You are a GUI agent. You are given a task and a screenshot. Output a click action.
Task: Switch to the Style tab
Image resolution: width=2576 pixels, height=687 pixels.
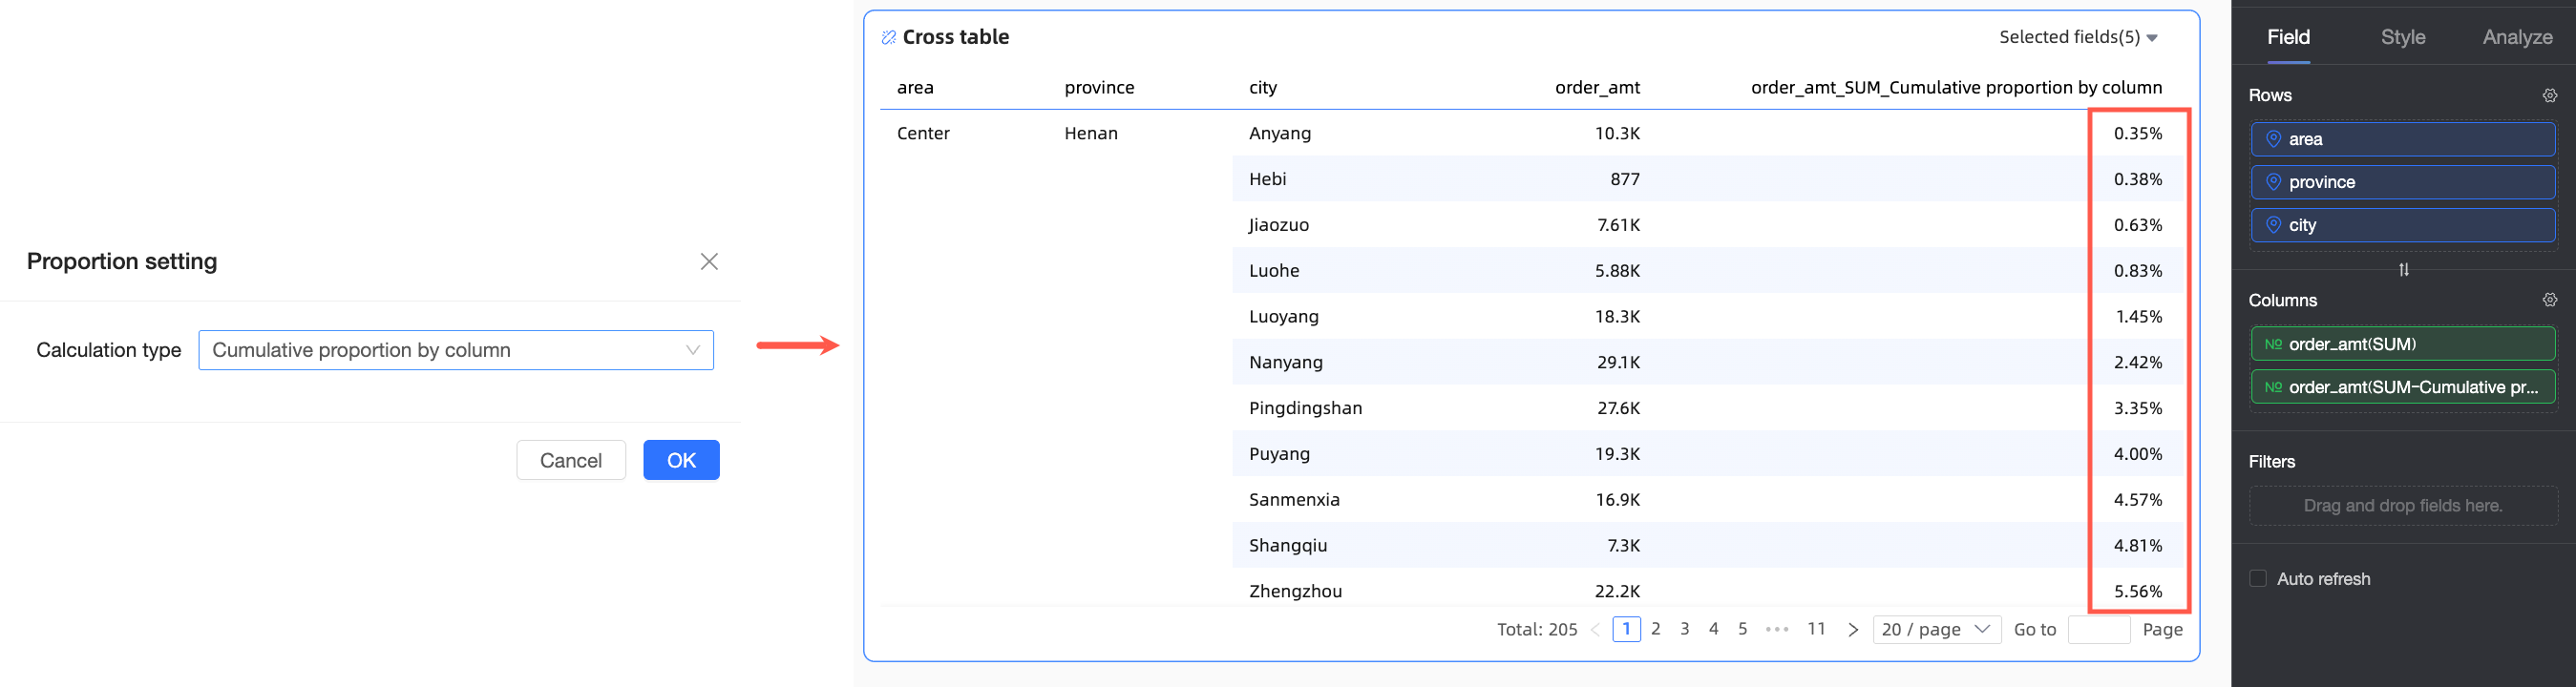[2402, 38]
